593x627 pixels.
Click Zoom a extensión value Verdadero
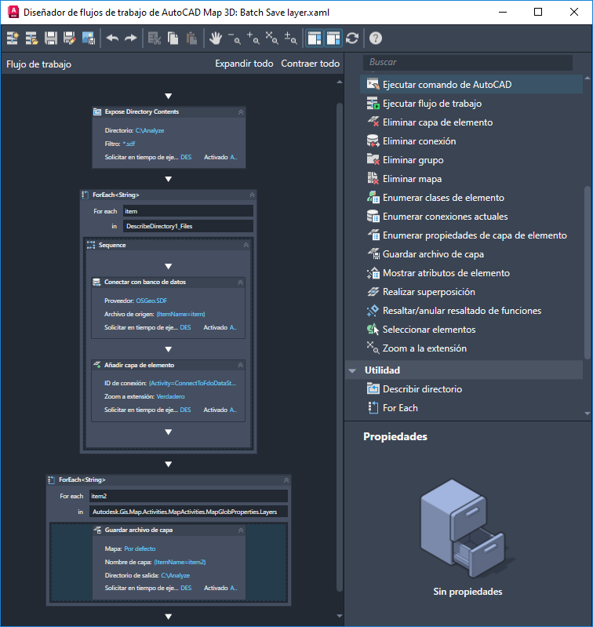click(x=171, y=396)
